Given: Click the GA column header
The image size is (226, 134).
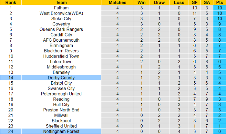Looking at the screenshot, I should click(x=207, y=2).
